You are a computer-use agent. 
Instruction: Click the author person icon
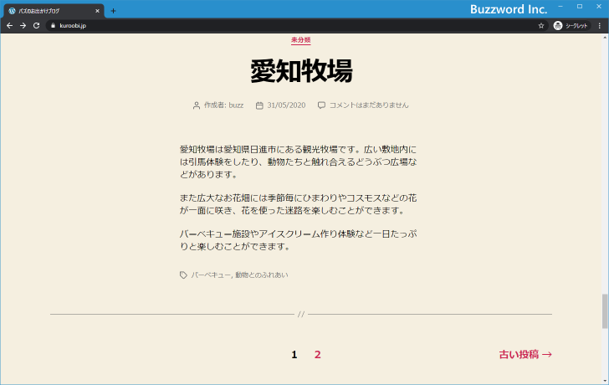pyautogui.click(x=197, y=105)
